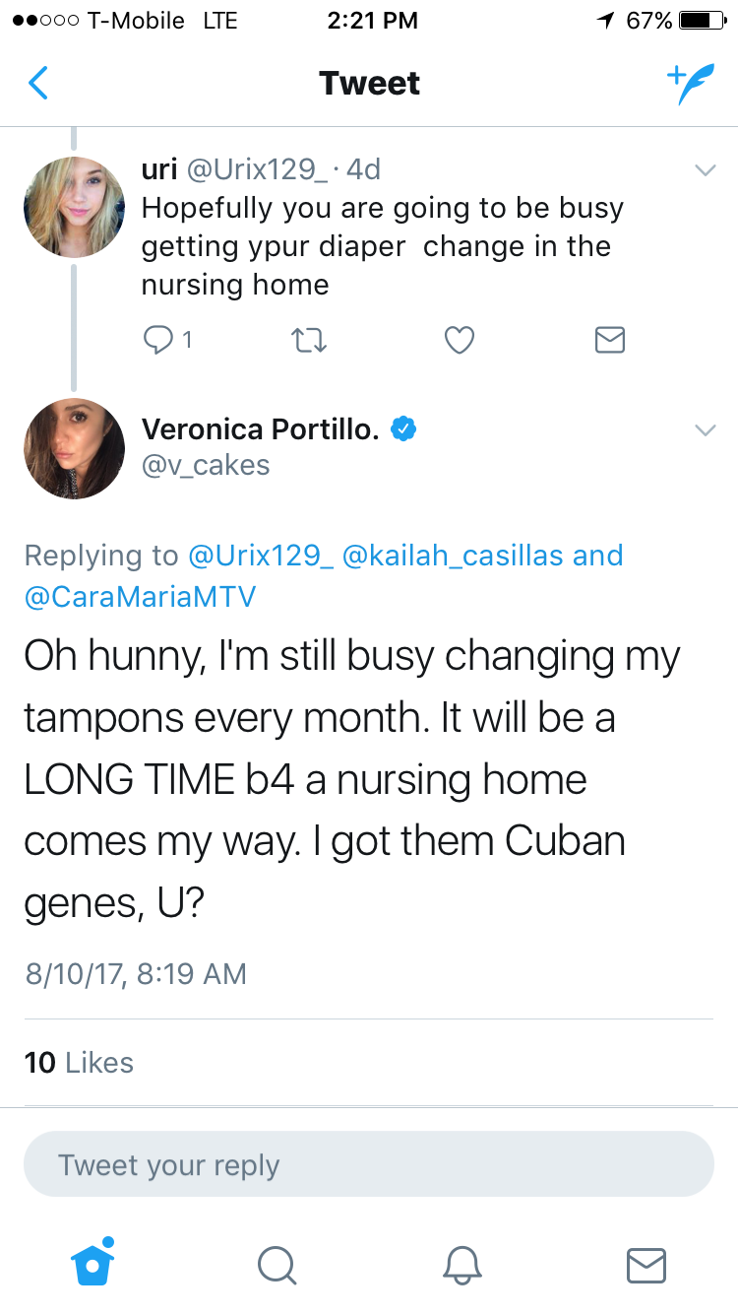This screenshot has width=738, height=1314.
Task: Tap the Tweet your reply field
Action: (x=368, y=1164)
